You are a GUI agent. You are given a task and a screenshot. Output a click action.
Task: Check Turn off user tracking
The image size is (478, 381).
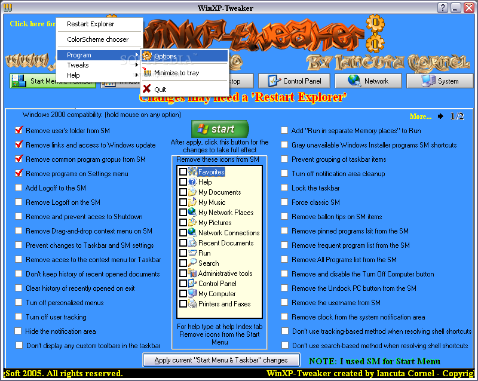tap(19, 317)
